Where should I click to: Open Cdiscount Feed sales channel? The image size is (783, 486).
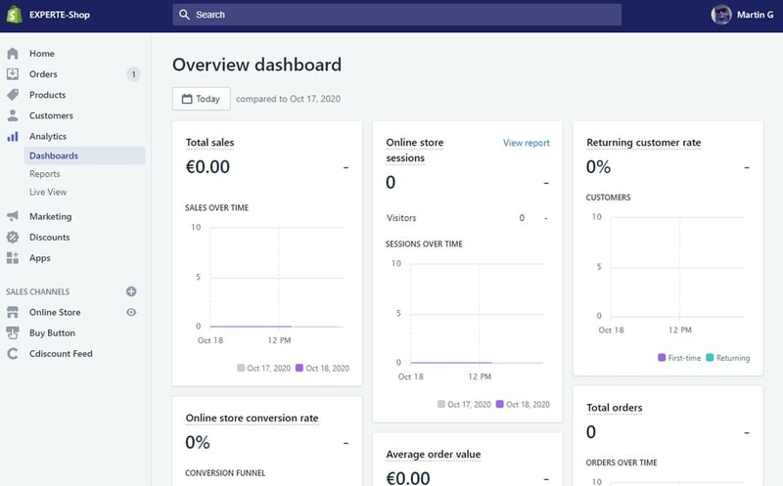tap(61, 354)
